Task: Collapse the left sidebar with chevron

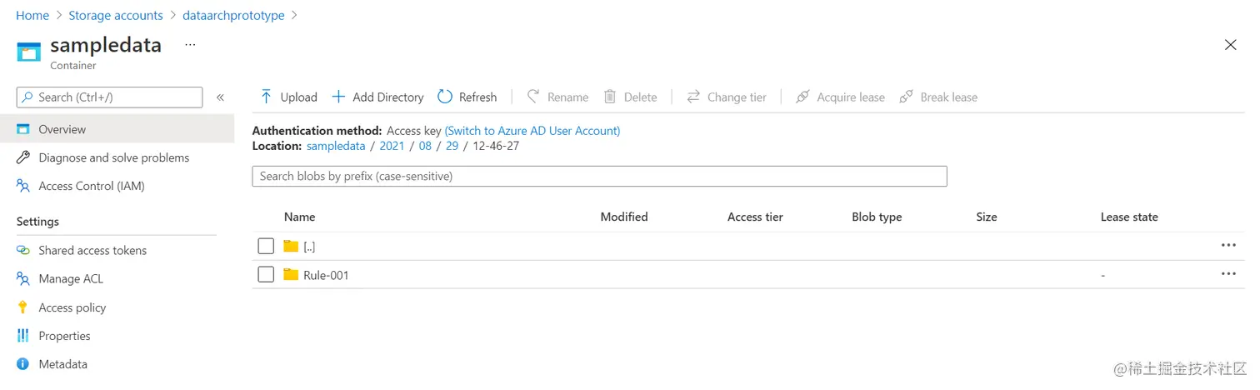Action: tap(220, 97)
